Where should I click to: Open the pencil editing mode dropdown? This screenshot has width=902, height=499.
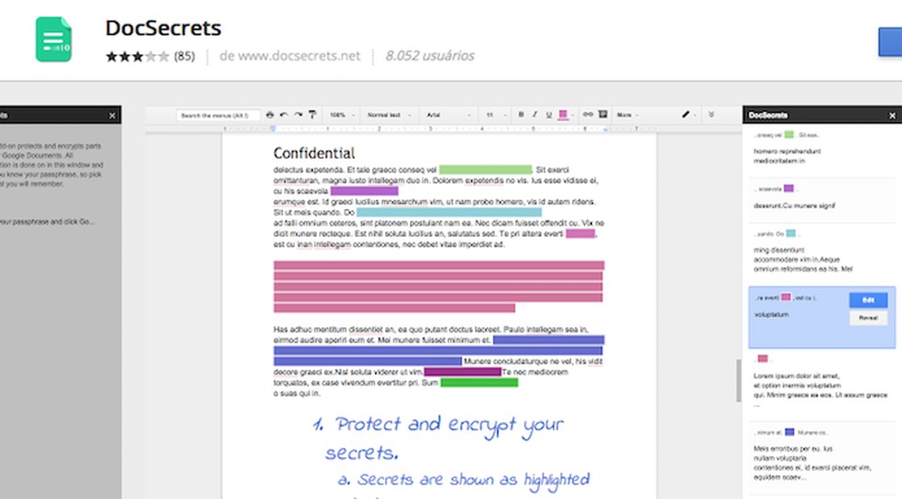click(688, 115)
